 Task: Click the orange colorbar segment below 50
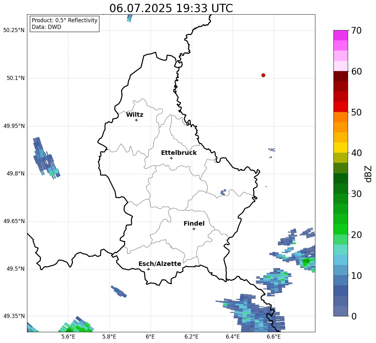click(340, 117)
